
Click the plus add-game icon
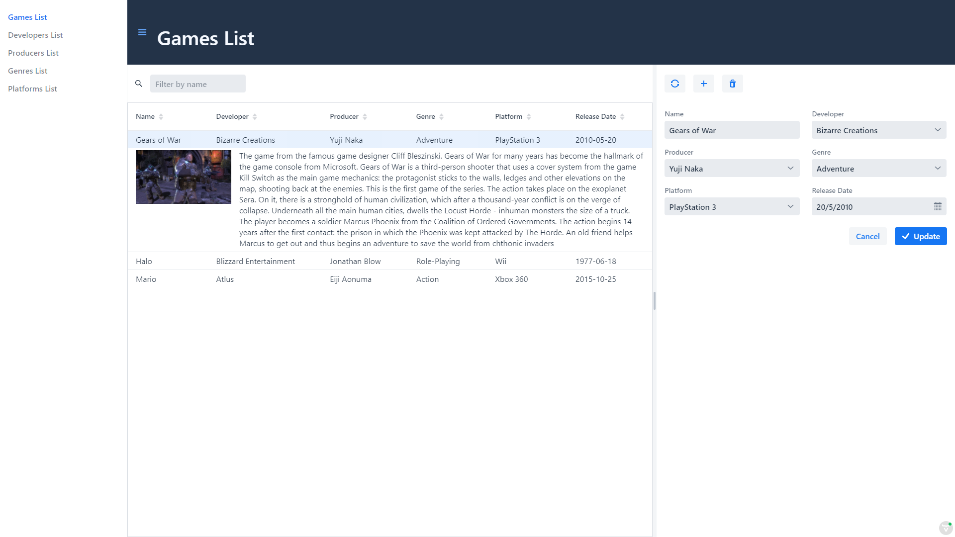pos(704,84)
